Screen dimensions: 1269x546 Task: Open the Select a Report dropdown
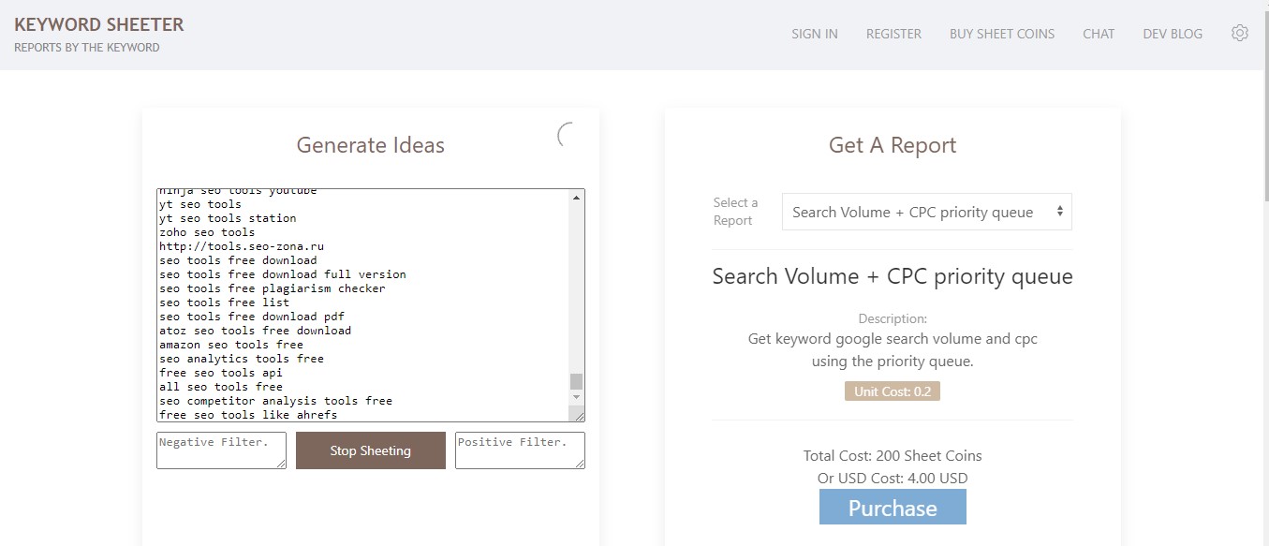pos(925,212)
